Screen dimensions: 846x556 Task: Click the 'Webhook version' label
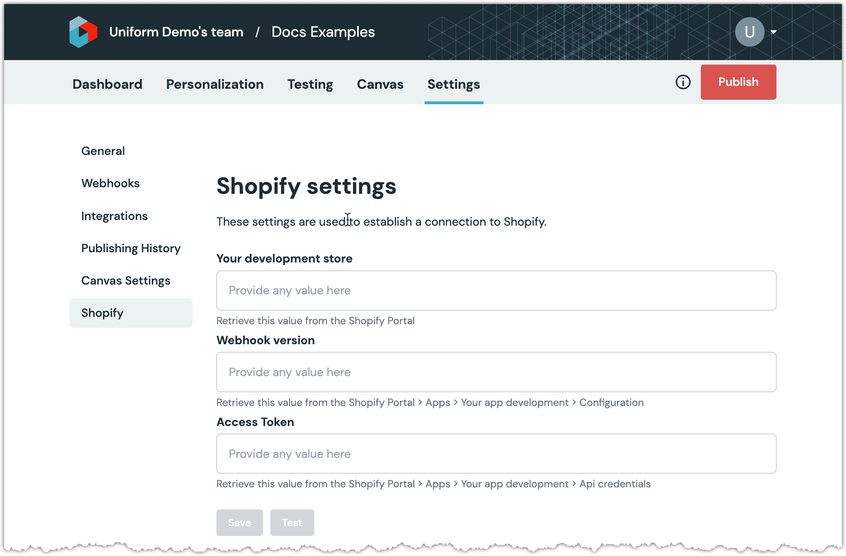[x=265, y=340]
